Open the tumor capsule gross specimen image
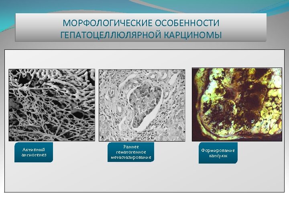Image resolution: width=289 pixels, height=217 pixels. [x=237, y=104]
